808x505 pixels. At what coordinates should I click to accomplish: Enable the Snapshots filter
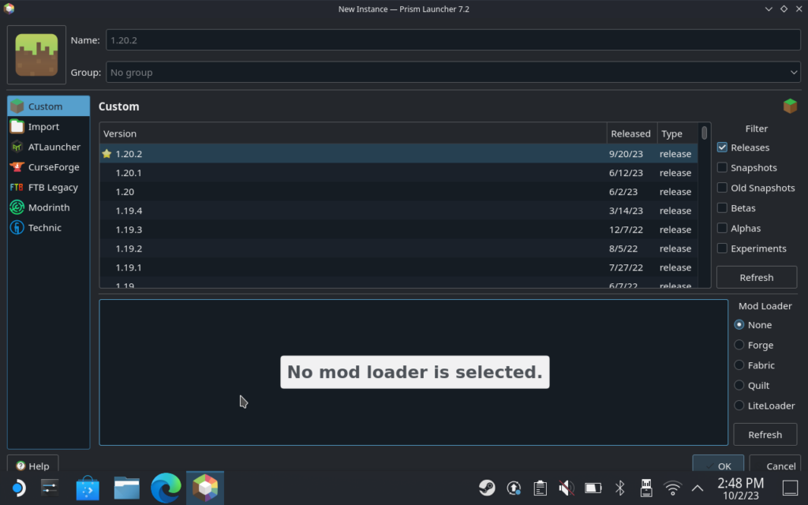(x=722, y=167)
